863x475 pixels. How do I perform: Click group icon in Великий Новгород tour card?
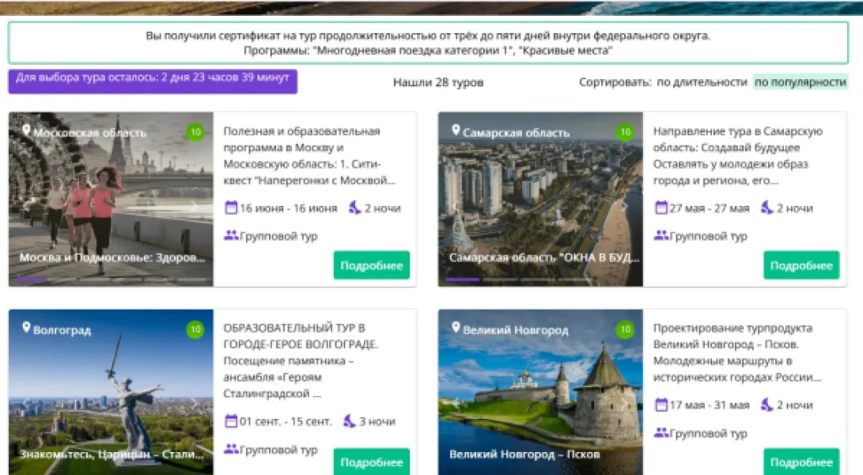pos(661,432)
